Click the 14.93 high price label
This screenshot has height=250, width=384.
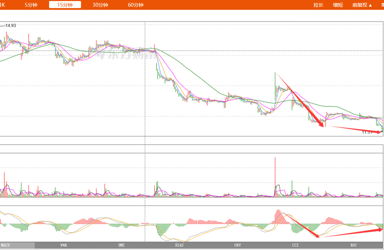pos(11,25)
